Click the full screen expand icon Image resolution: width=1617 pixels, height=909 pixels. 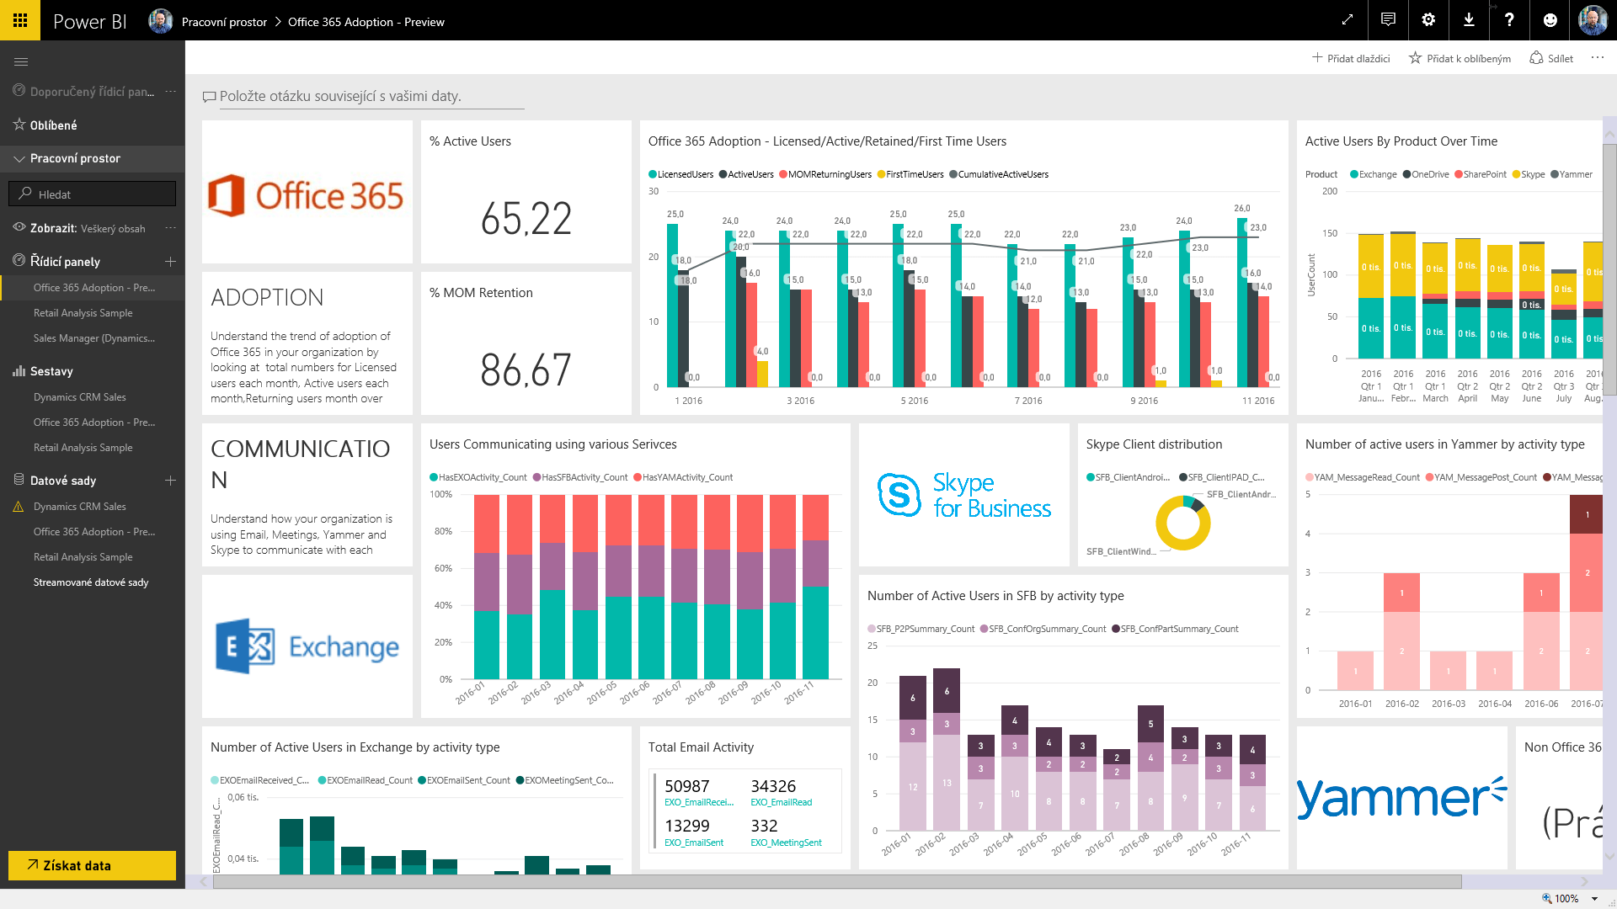pyautogui.click(x=1347, y=20)
